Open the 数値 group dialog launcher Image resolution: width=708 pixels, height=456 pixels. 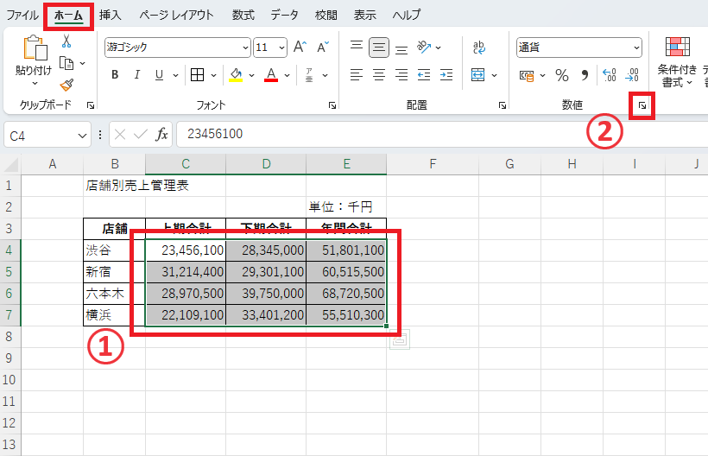point(642,105)
